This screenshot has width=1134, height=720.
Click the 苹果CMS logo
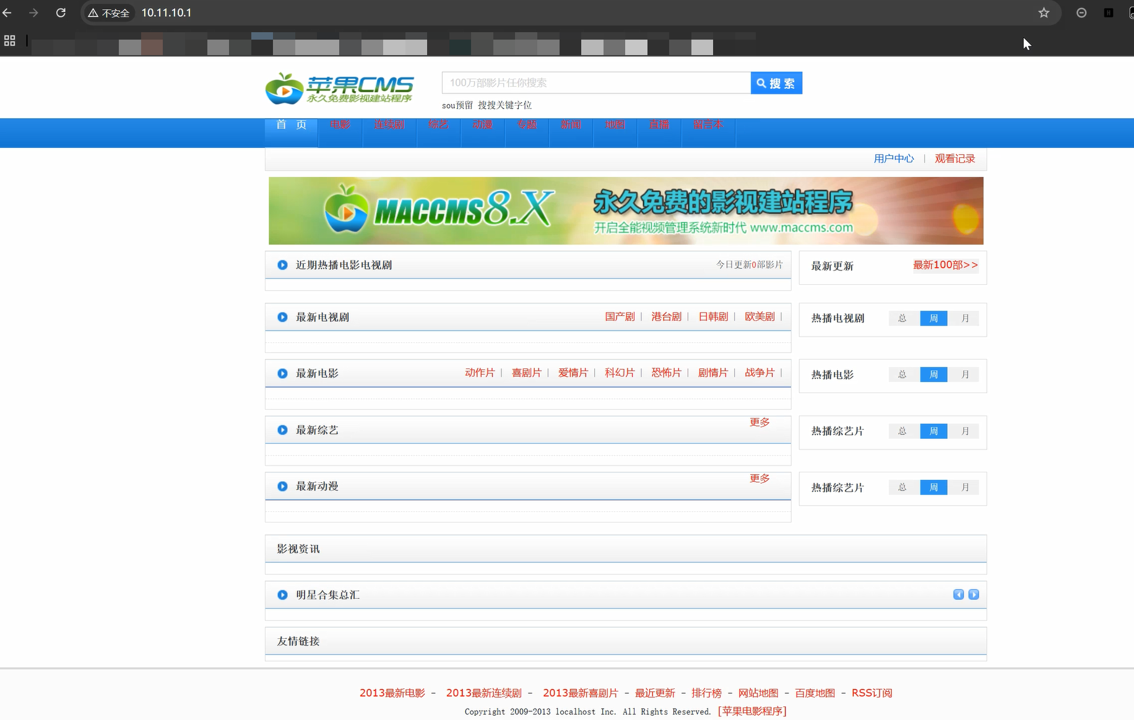(x=339, y=89)
